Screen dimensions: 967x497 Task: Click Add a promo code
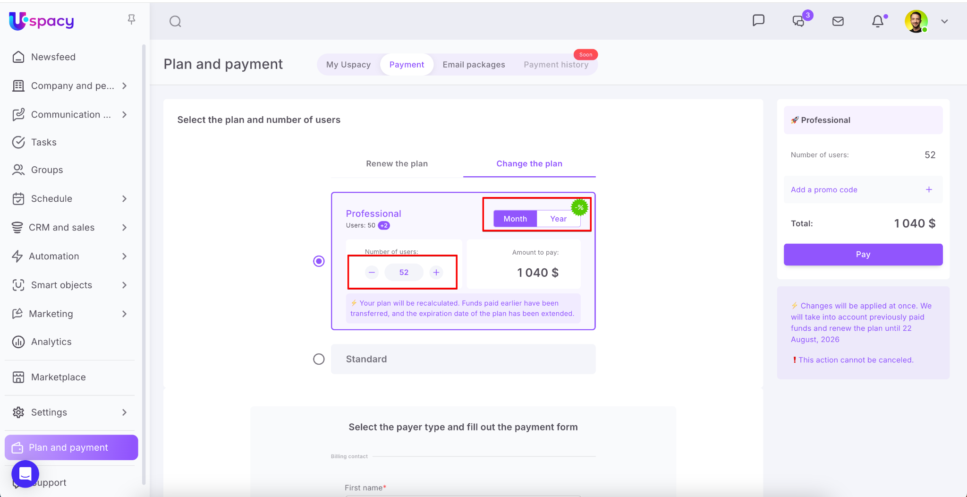[x=824, y=189]
